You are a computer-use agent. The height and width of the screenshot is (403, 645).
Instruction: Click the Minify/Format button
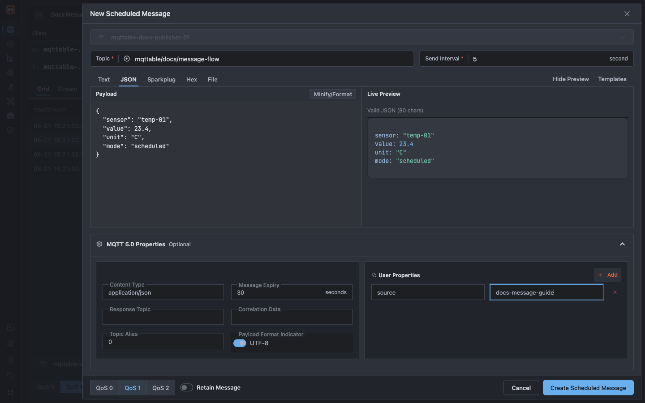tap(333, 94)
